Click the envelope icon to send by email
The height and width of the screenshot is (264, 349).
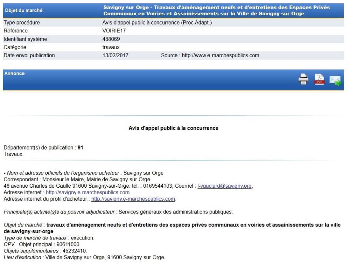coord(335,81)
